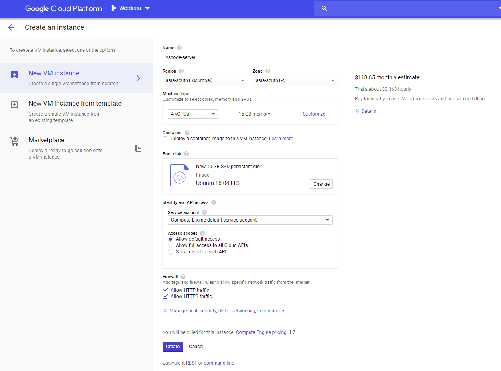This screenshot has width=501, height=371.
Task: Open the container Learn more link
Action: pos(281,139)
